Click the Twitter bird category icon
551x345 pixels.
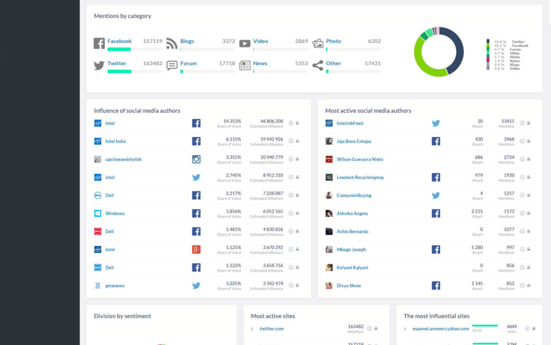[x=99, y=65]
